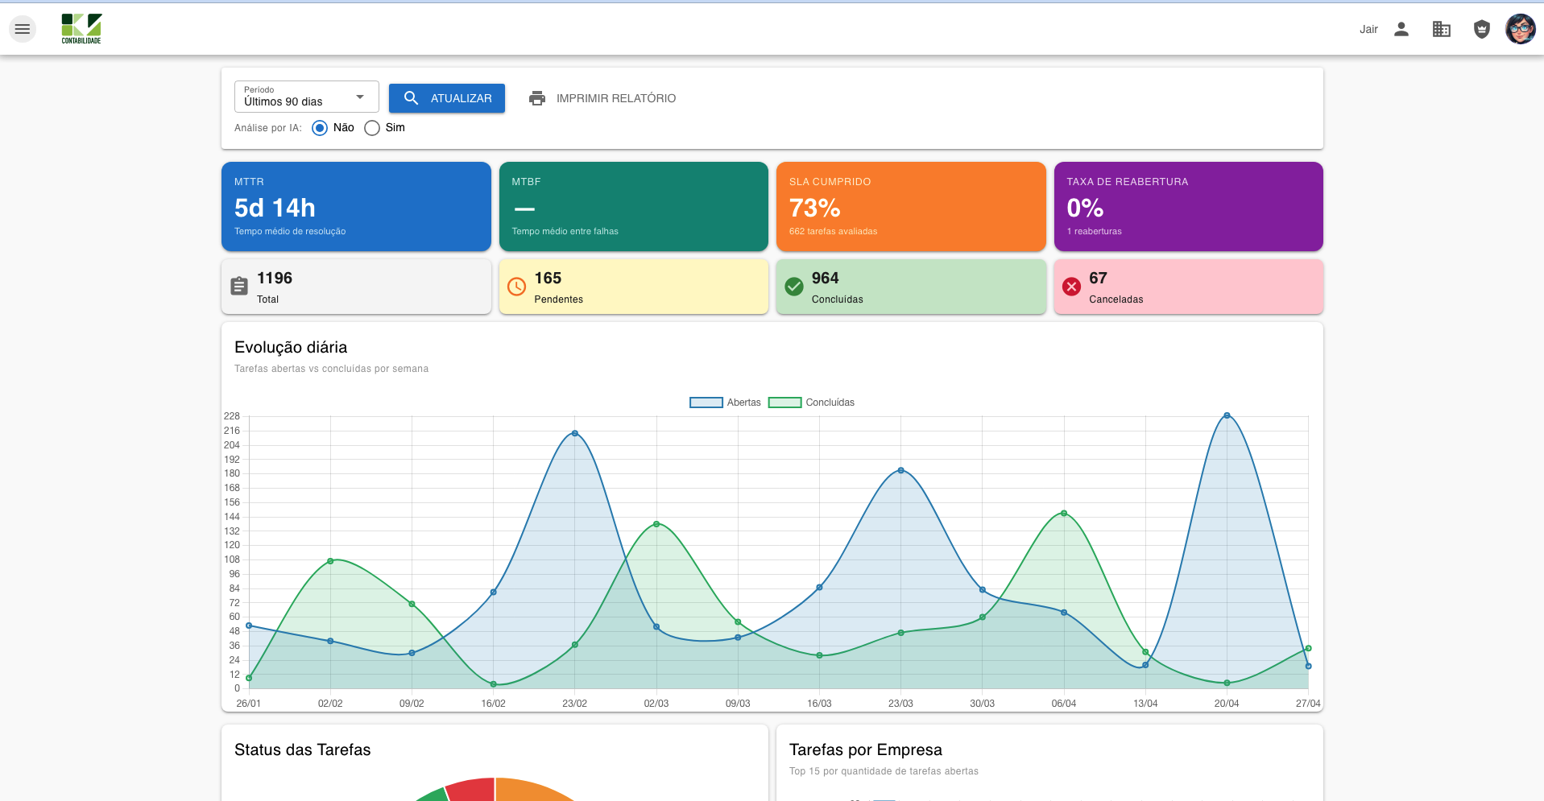The height and width of the screenshot is (801, 1544).
Task: Click the KV Contabilidade logo
Action: tap(81, 28)
